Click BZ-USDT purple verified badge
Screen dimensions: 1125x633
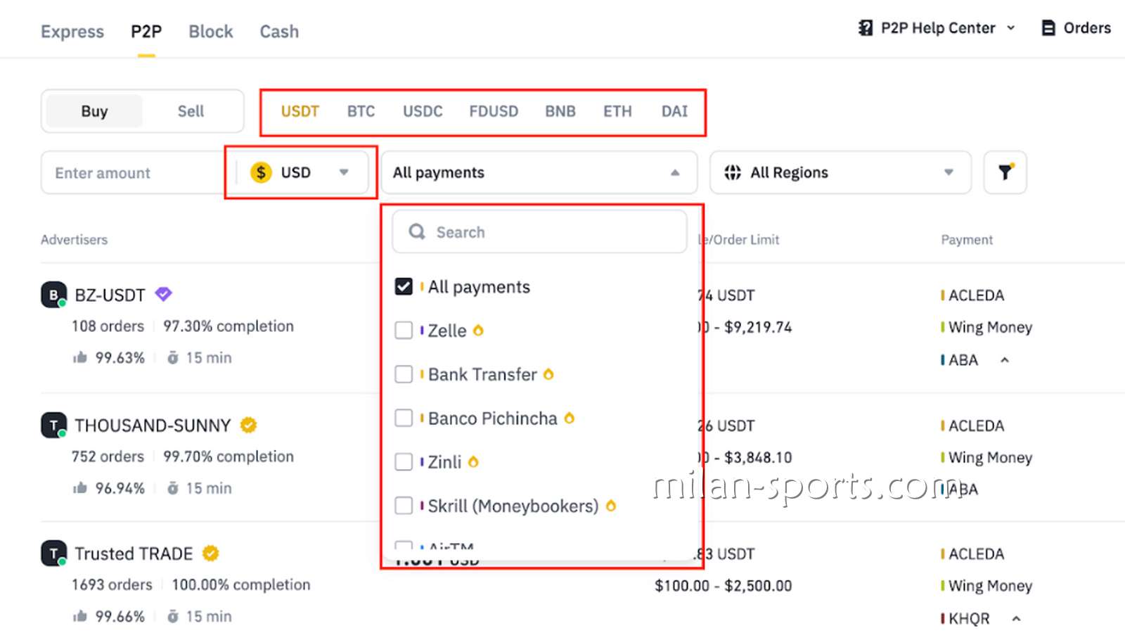pyautogui.click(x=163, y=294)
